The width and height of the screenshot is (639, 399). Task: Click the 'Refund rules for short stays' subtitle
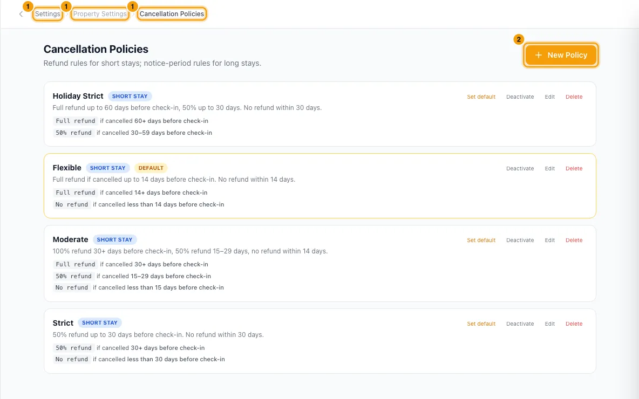pos(152,63)
